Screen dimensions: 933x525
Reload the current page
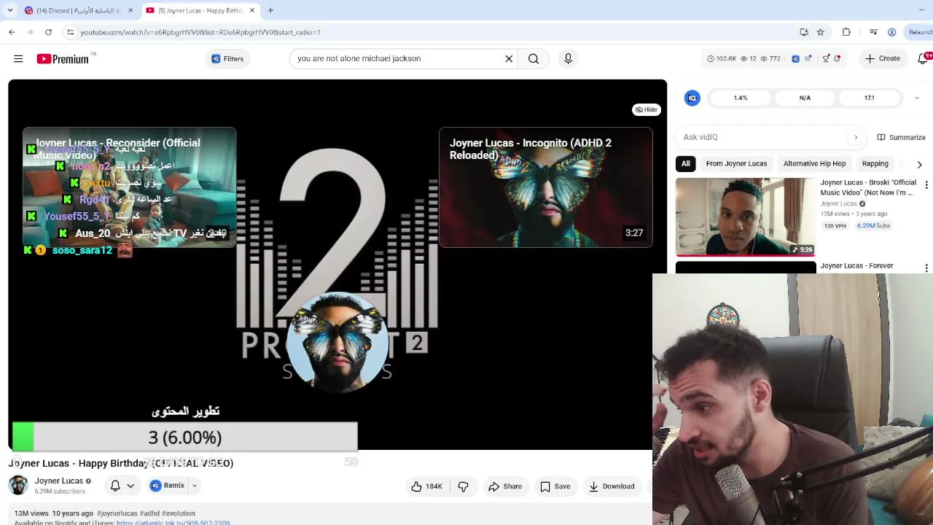[48, 32]
